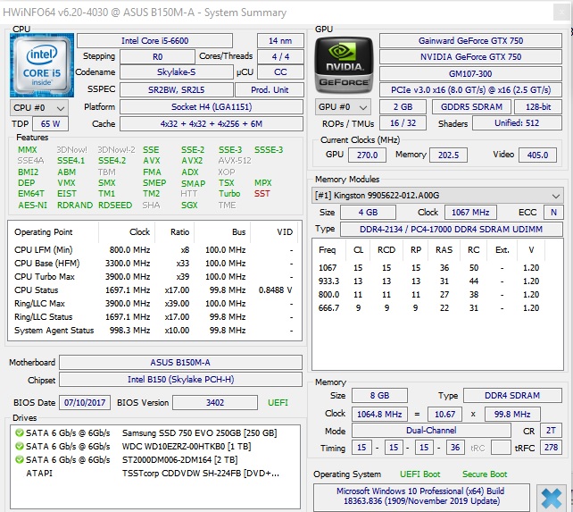Select the CPU Turbo Max row
573x512 pixels.
(x=155, y=277)
